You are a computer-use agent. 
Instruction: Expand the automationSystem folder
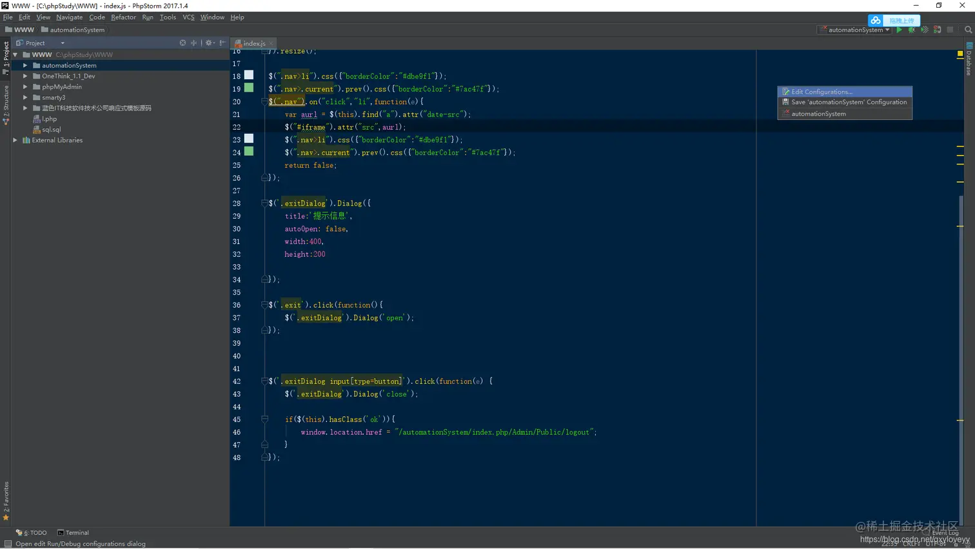(x=25, y=65)
